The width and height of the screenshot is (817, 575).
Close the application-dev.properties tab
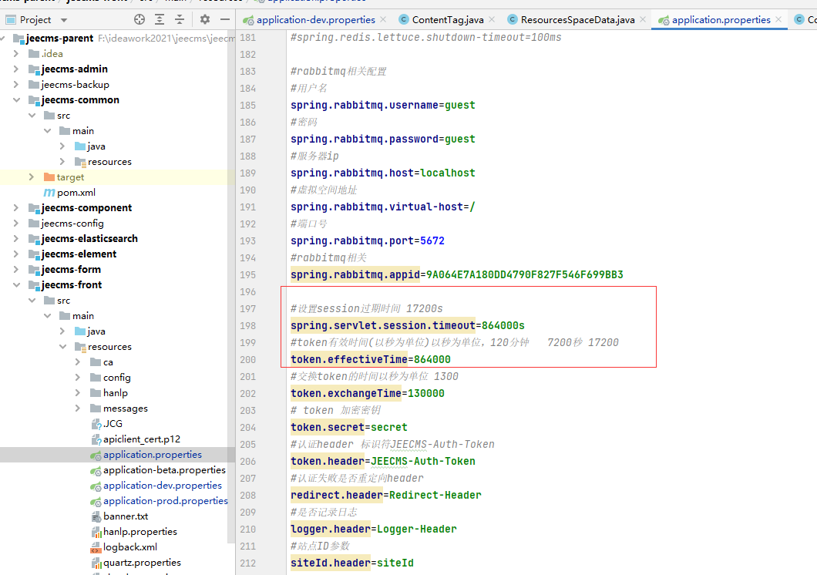[383, 19]
